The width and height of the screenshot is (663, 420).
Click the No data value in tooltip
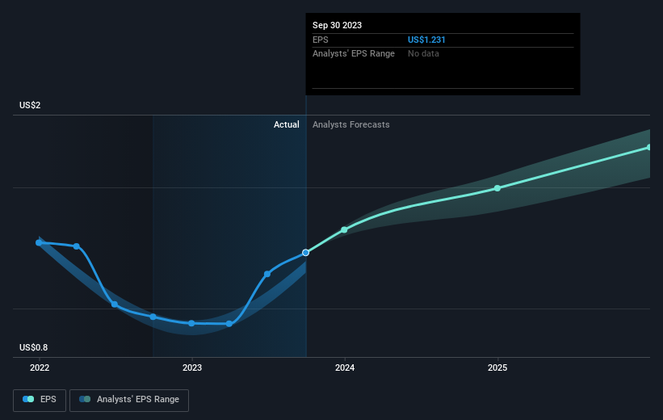click(423, 54)
